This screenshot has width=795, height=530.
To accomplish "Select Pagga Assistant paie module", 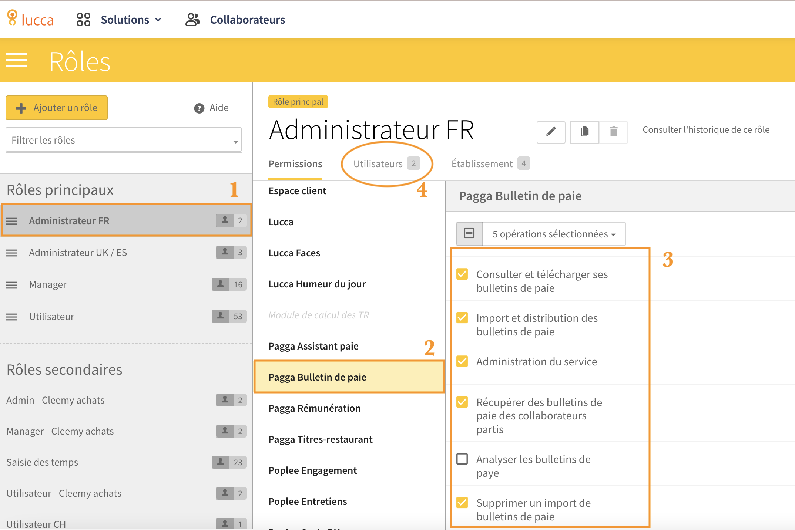I will [313, 346].
